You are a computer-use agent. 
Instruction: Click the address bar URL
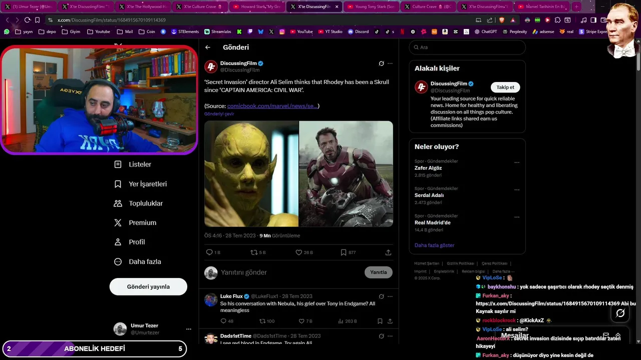[112, 20]
